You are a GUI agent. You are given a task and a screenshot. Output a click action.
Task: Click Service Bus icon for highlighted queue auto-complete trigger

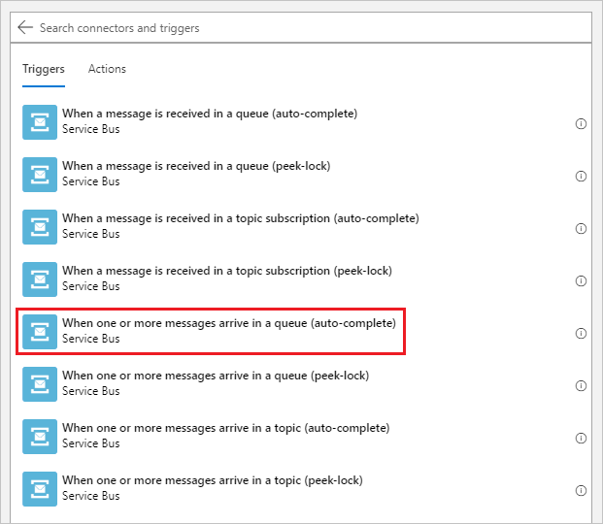click(x=40, y=332)
